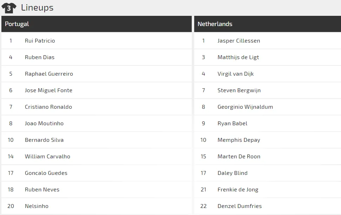
Task: Open Virgil van Dijk profile
Action: point(236,74)
